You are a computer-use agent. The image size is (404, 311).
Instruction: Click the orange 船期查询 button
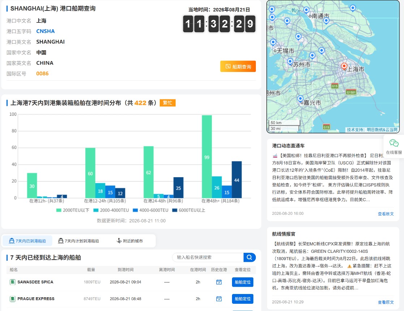click(x=238, y=67)
